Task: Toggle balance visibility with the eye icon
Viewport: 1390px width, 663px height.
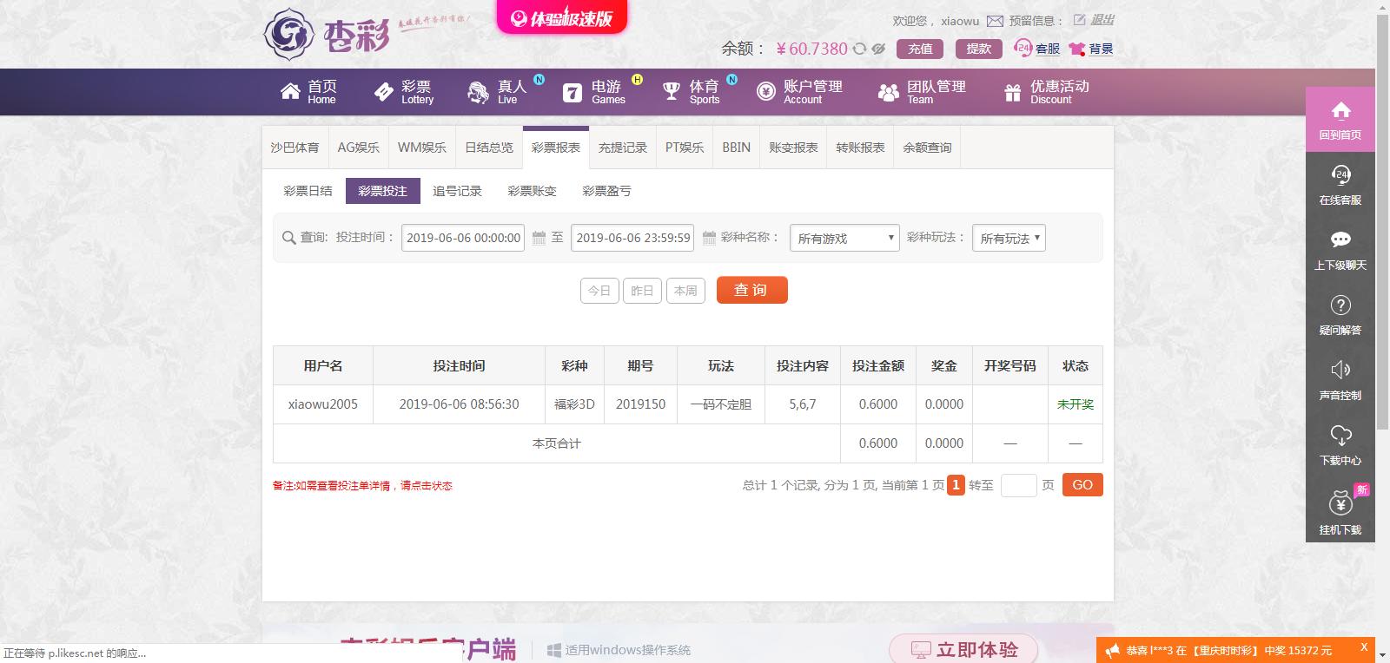Action: tap(878, 49)
